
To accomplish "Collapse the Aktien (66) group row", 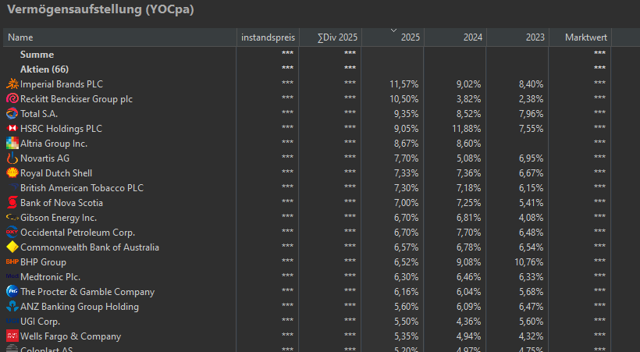I will point(44,69).
